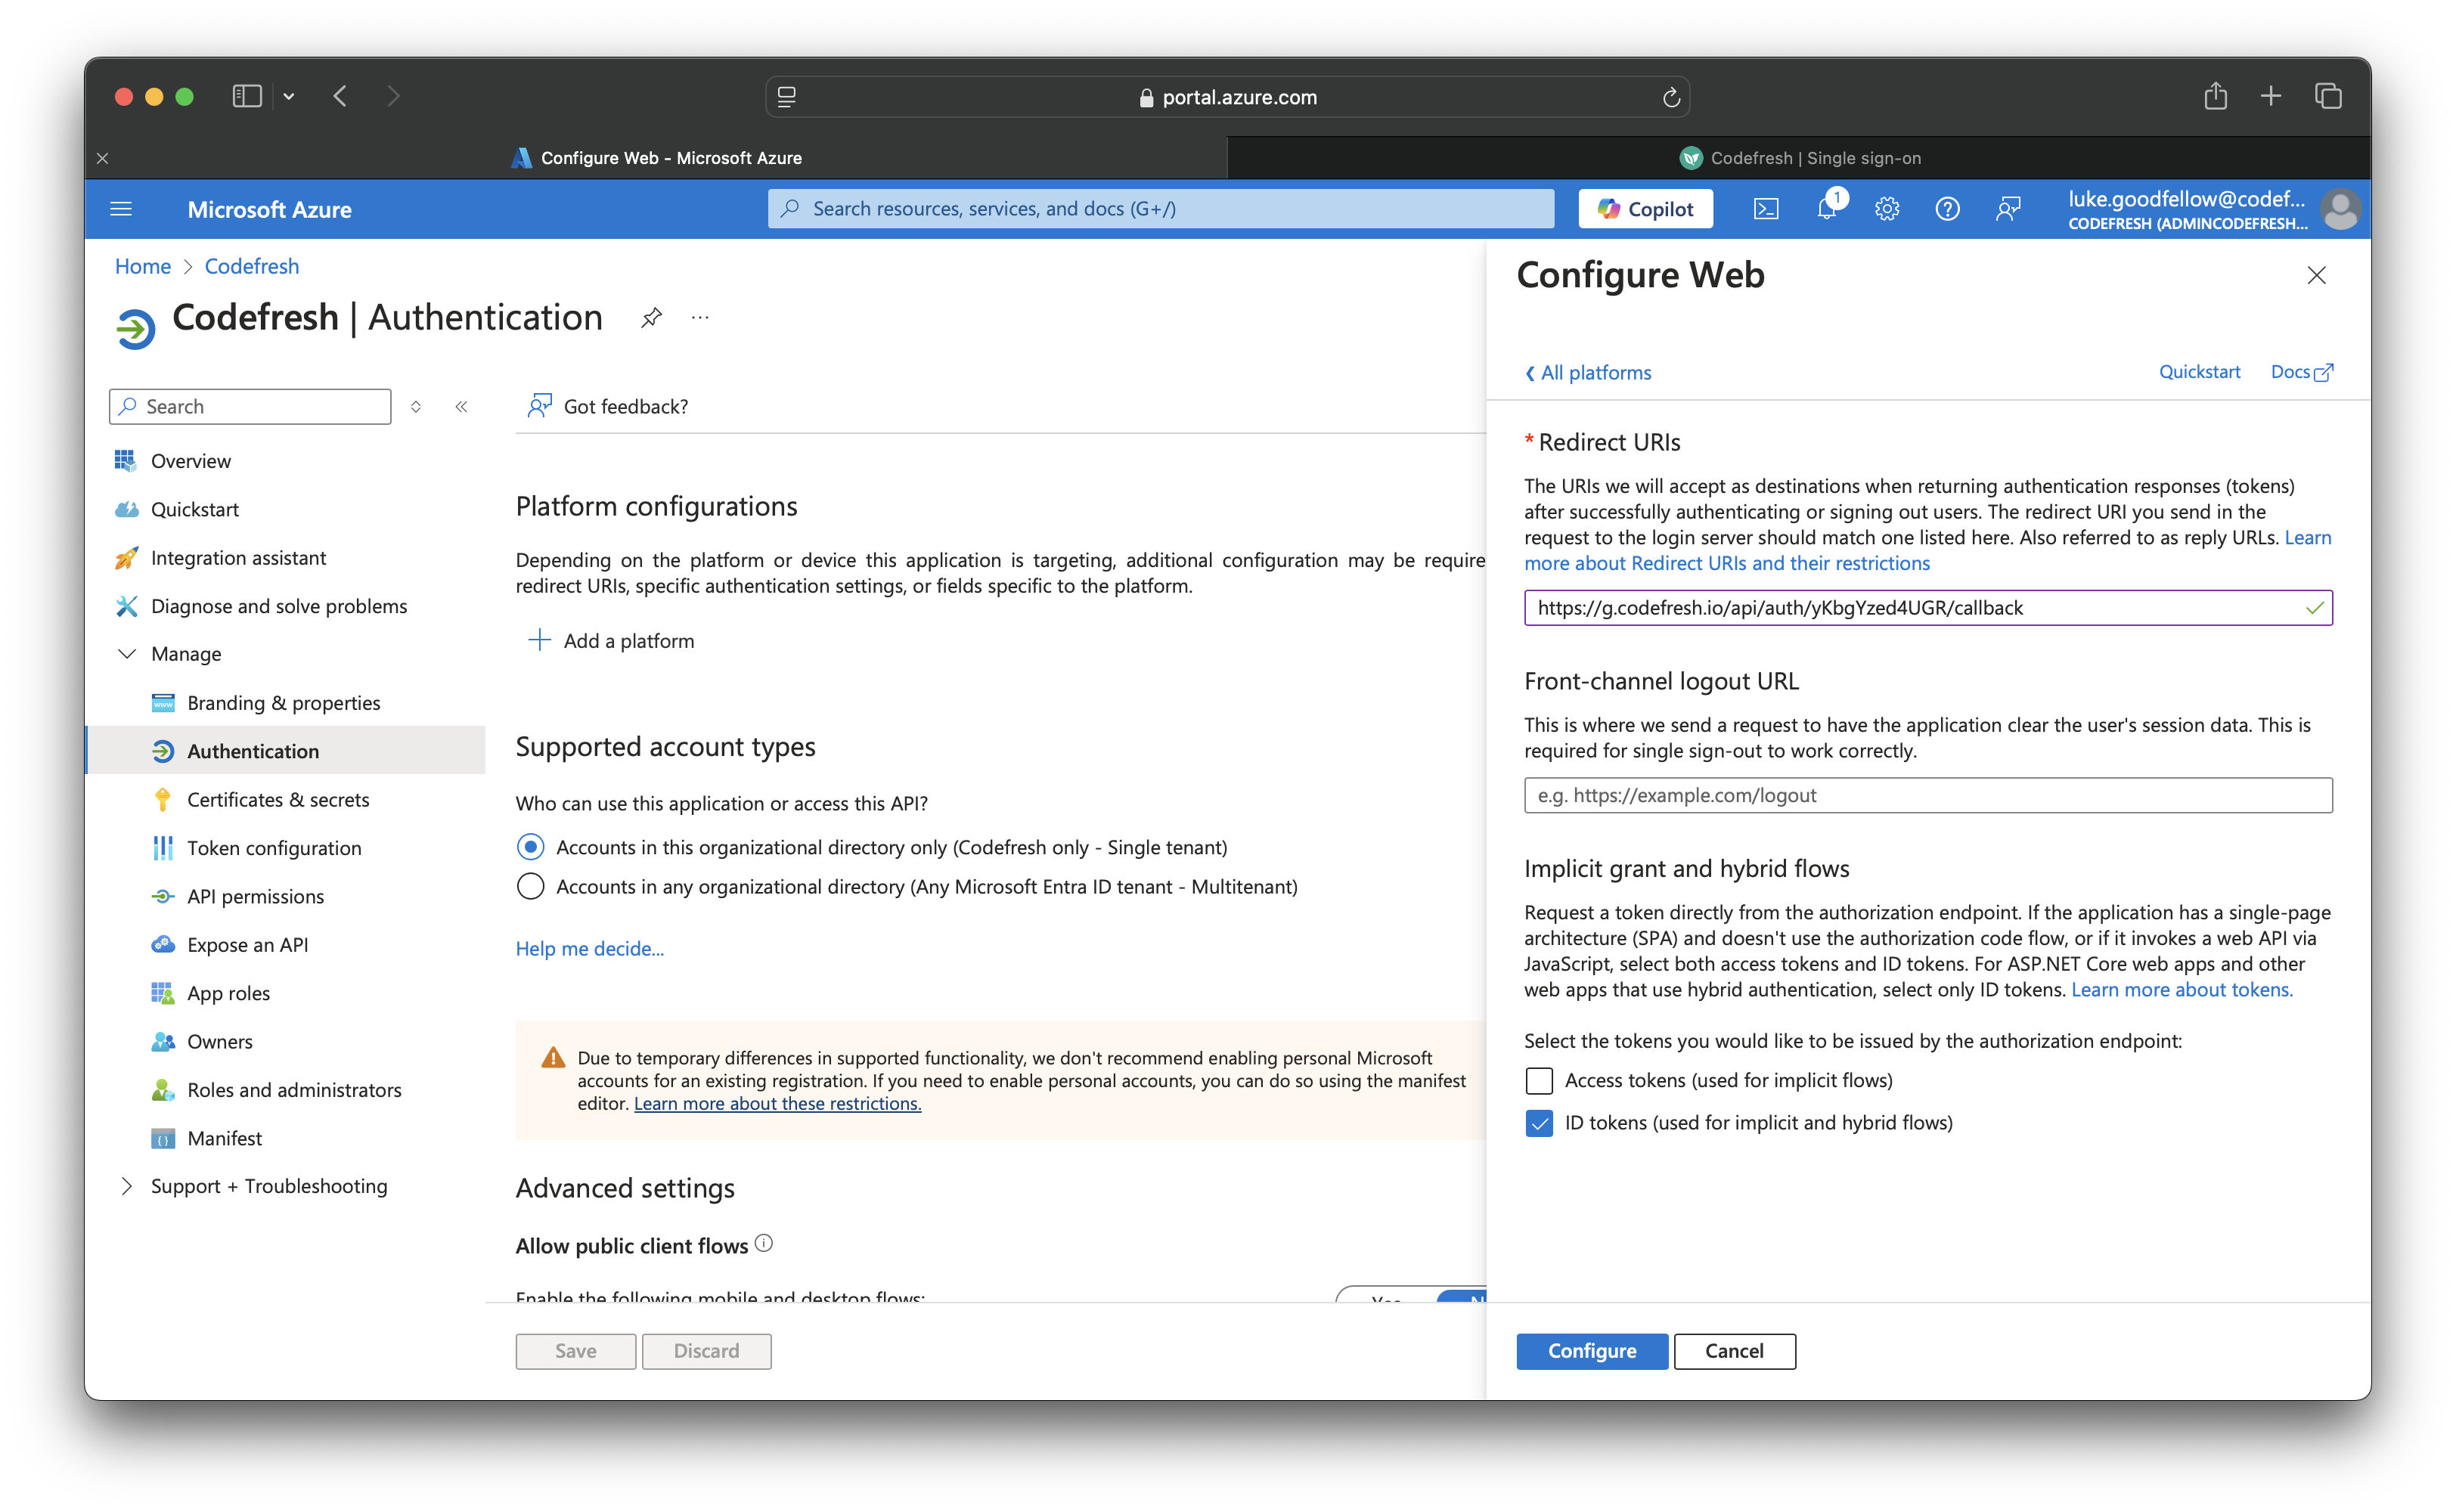The width and height of the screenshot is (2456, 1512).
Task: Click the Configure button
Action: click(1591, 1351)
